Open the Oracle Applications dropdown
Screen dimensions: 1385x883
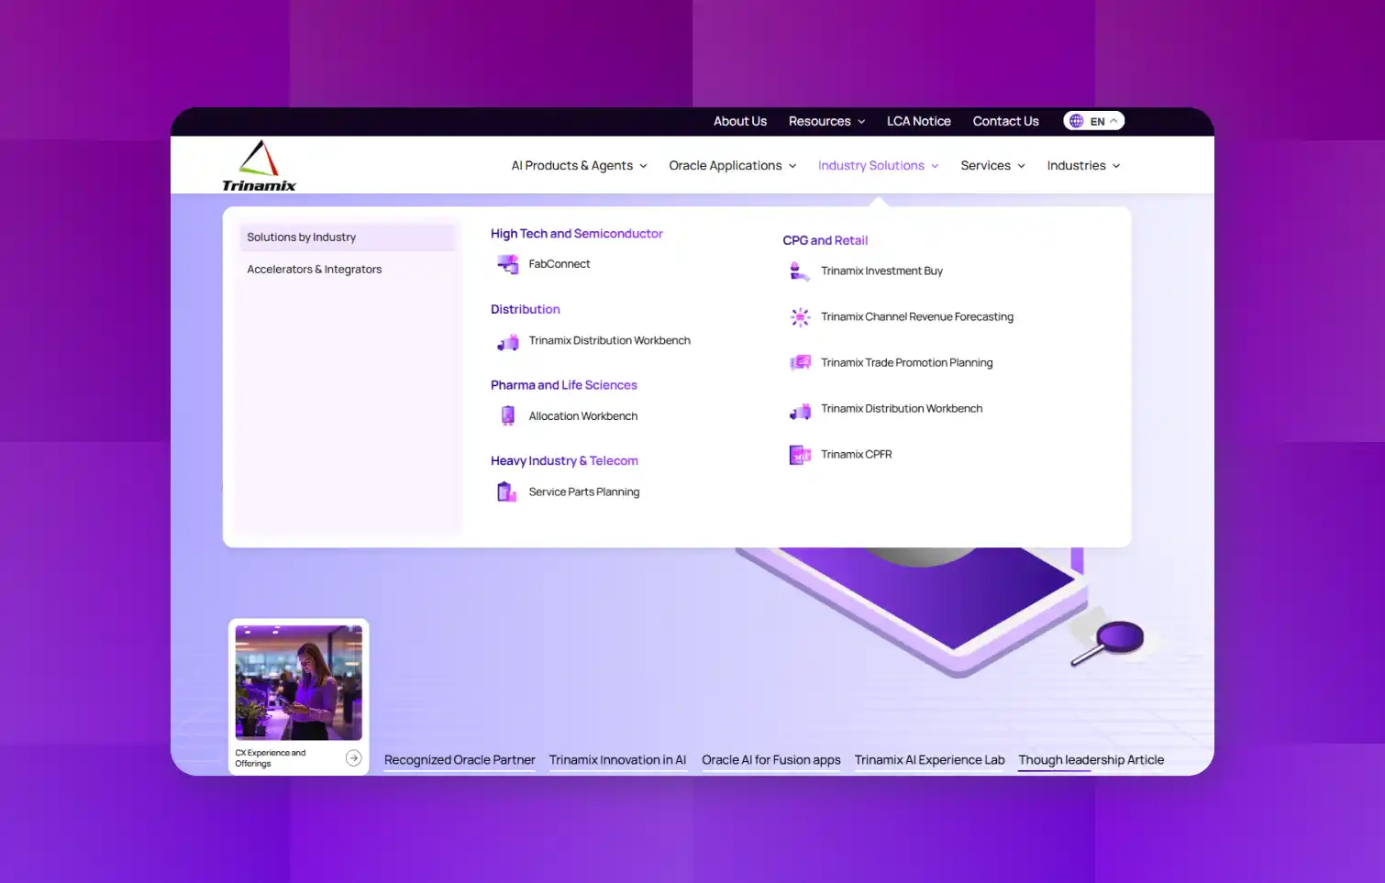coord(732,166)
